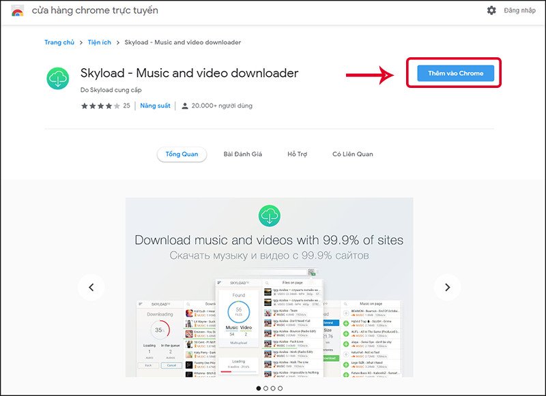Screen dimensions: 546x396
Task: Select the Tổng Quan tab
Action: click(x=182, y=154)
